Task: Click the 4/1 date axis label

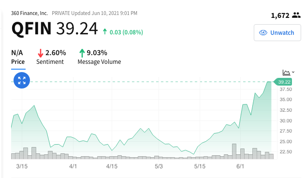Action: pyautogui.click(x=73, y=166)
